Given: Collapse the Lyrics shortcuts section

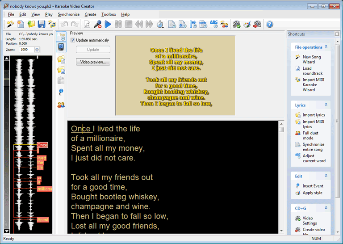Looking at the screenshot, I should pyautogui.click(x=326, y=105).
